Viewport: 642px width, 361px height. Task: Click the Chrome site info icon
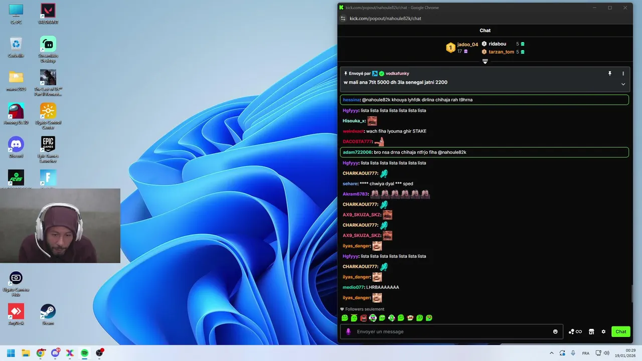pos(343,19)
